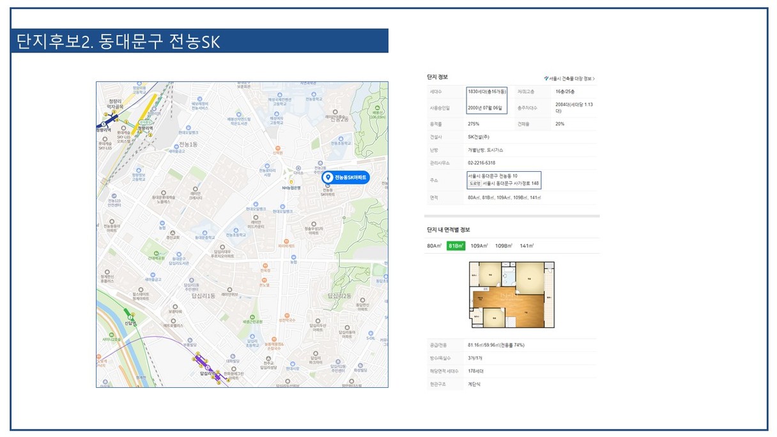This screenshot has height=437, width=777.
Task: Click the 답십리2동 district label on map
Action: pyautogui.click(x=340, y=296)
